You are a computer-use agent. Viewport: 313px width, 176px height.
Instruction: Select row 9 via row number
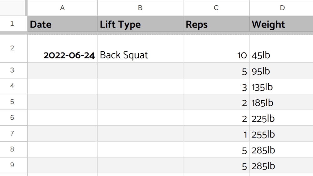point(12,165)
